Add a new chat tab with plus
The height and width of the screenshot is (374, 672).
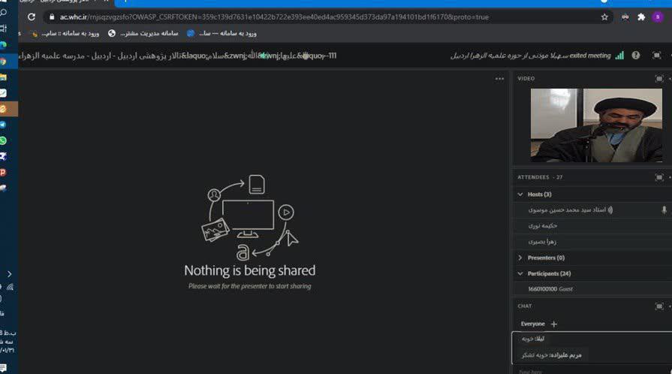coord(554,324)
